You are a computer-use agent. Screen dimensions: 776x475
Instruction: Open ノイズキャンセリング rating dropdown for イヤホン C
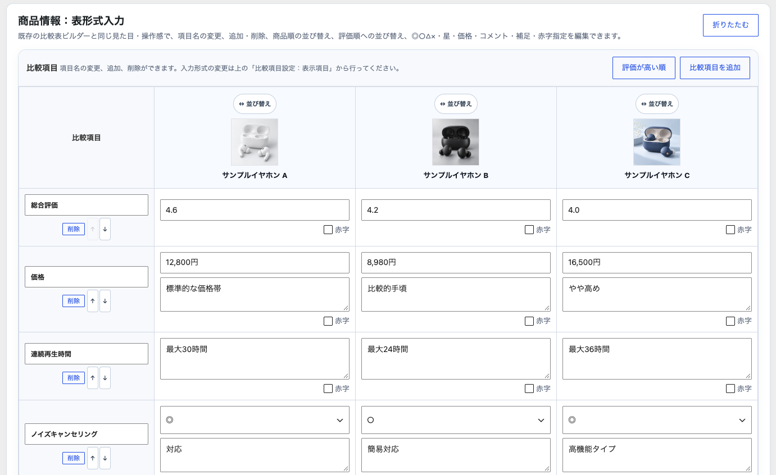click(x=657, y=420)
